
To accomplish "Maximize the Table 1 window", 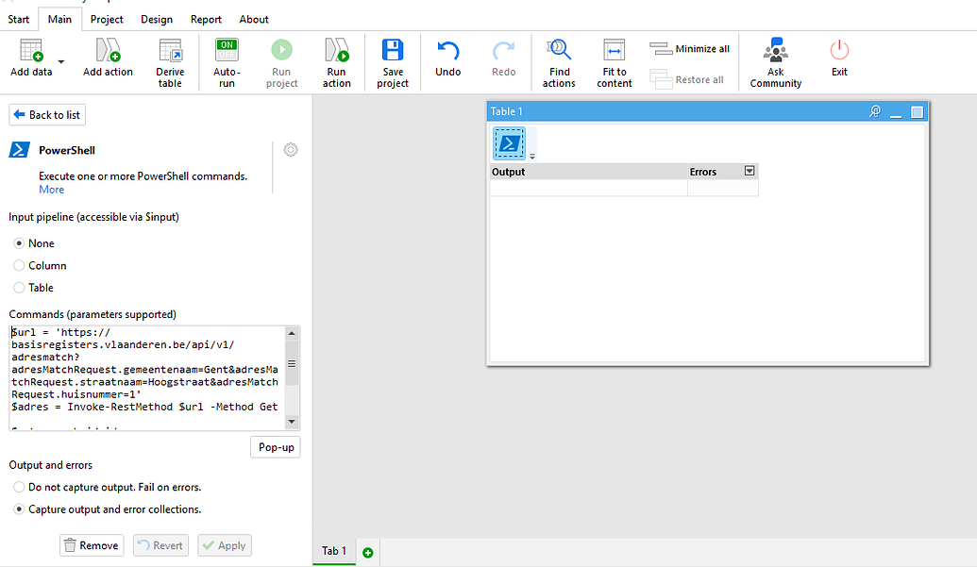I will [x=917, y=112].
